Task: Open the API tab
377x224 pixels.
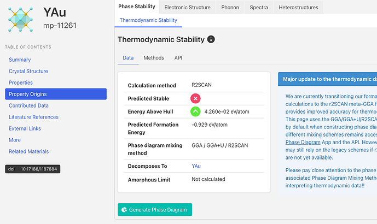Action: click(178, 58)
